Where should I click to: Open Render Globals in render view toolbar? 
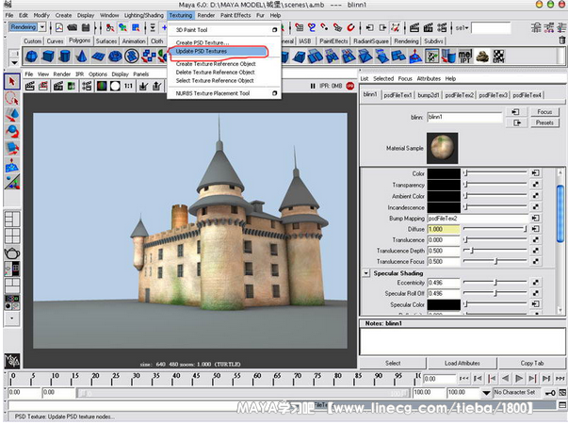(87, 87)
